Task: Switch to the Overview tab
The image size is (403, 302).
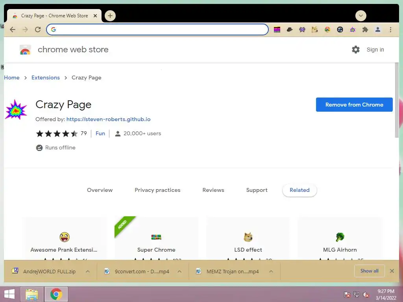Action: click(x=100, y=190)
